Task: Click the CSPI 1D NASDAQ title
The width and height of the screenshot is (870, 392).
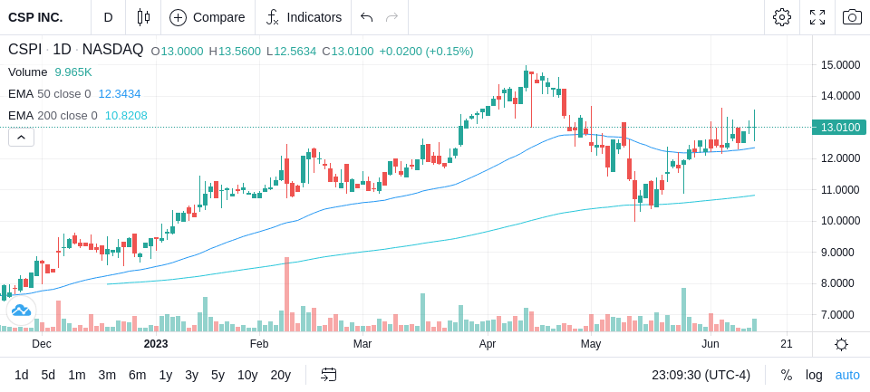Action: [75, 50]
